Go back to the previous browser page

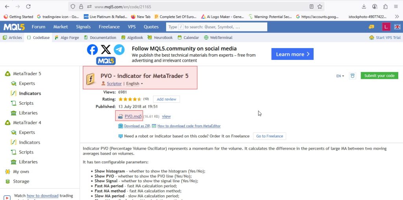(7, 7)
